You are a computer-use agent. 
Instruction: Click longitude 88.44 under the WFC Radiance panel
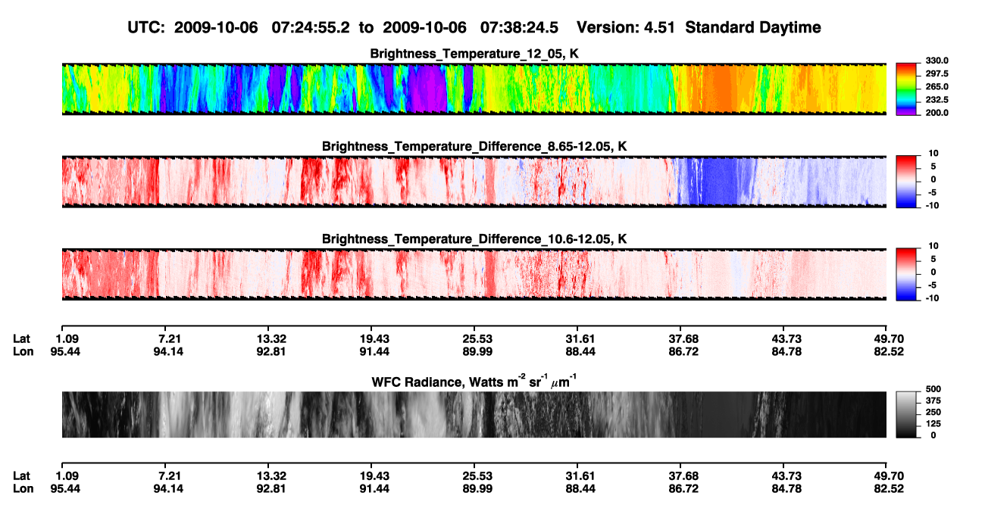tap(582, 488)
